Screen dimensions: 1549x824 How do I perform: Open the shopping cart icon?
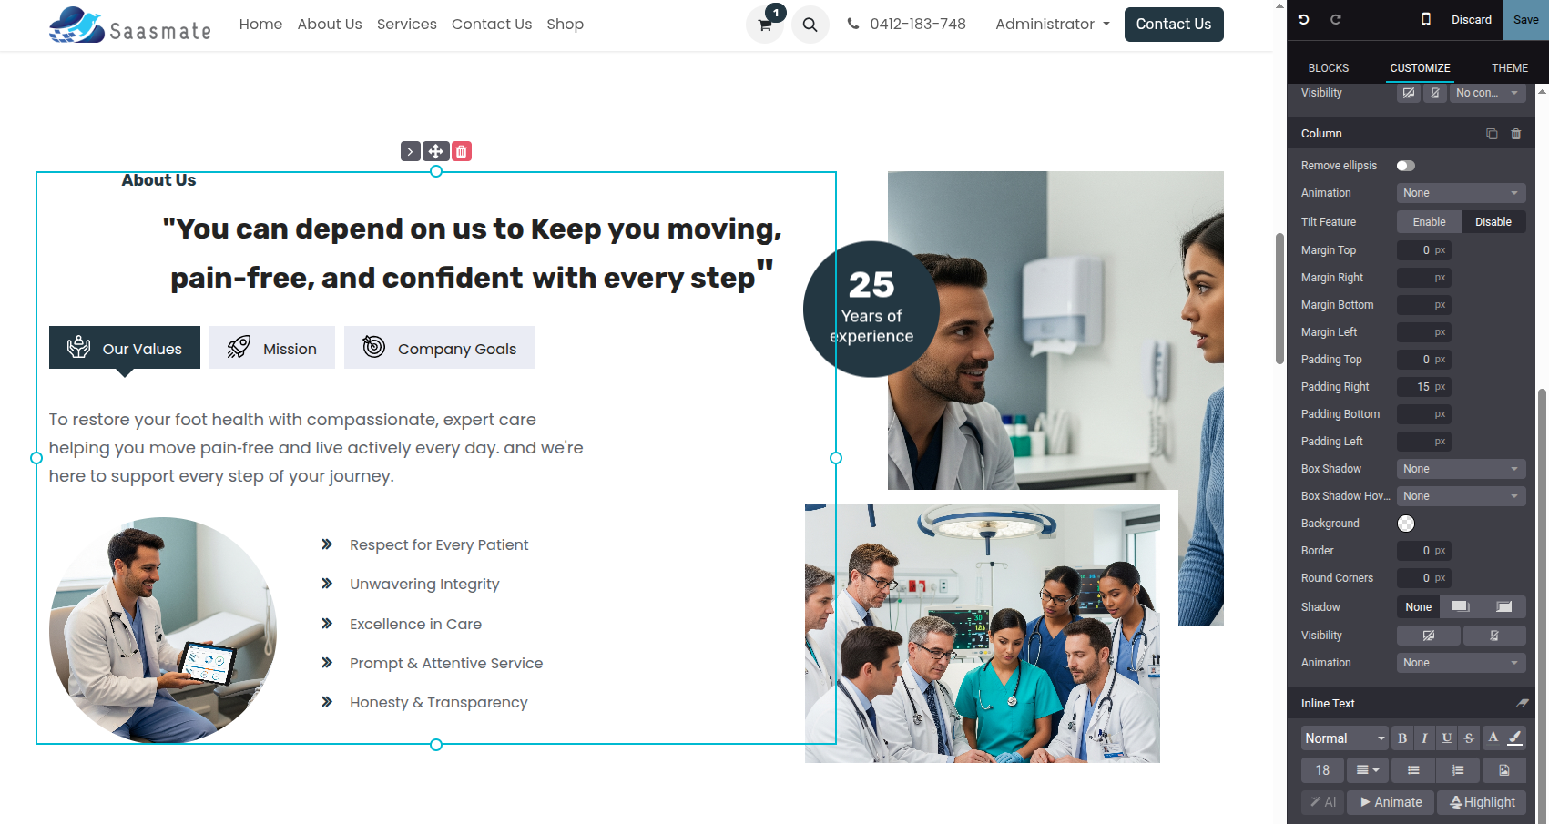pyautogui.click(x=765, y=25)
